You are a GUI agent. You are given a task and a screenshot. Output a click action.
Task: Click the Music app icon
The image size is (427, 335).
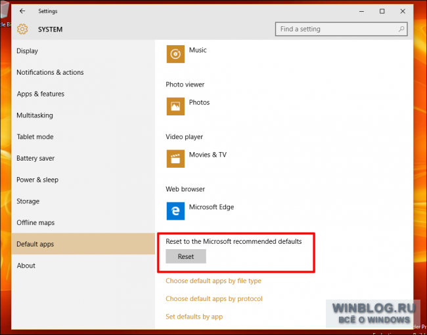pyautogui.click(x=175, y=54)
